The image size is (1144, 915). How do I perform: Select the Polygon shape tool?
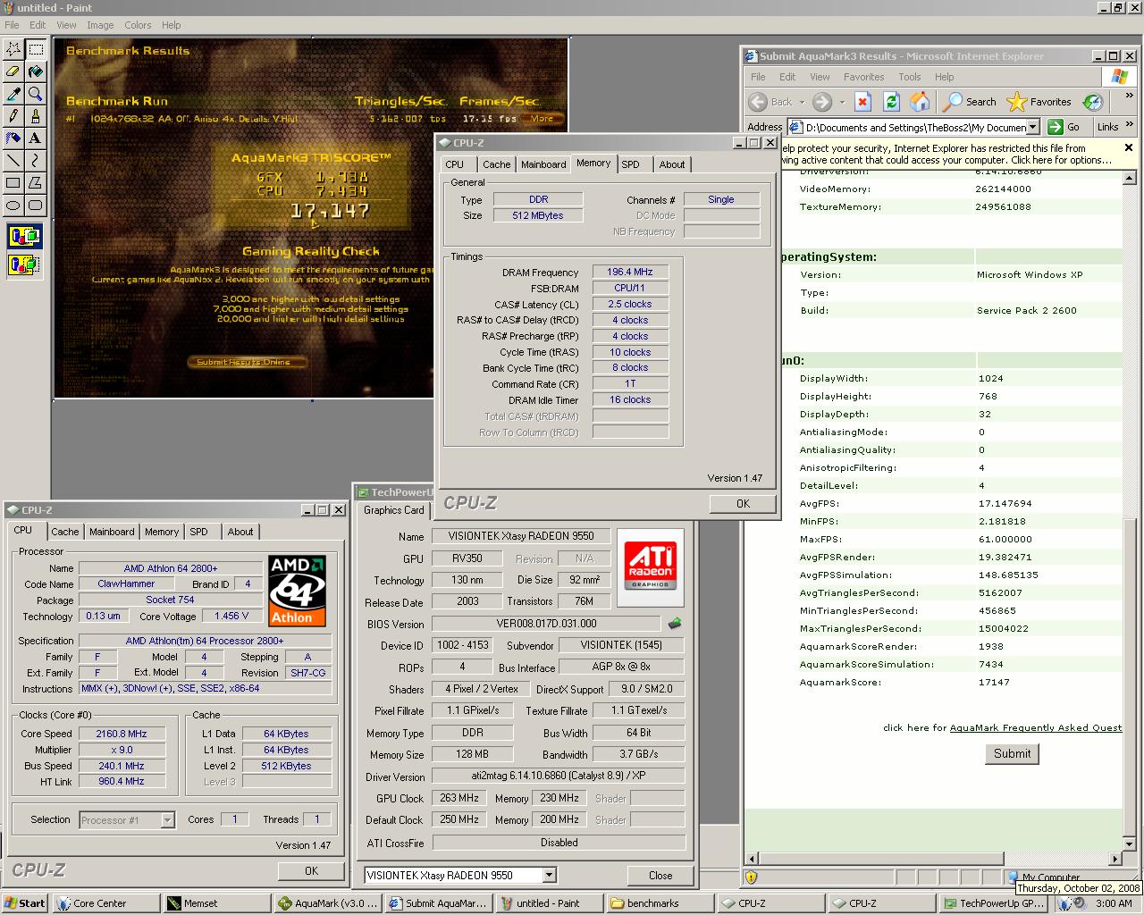point(36,183)
